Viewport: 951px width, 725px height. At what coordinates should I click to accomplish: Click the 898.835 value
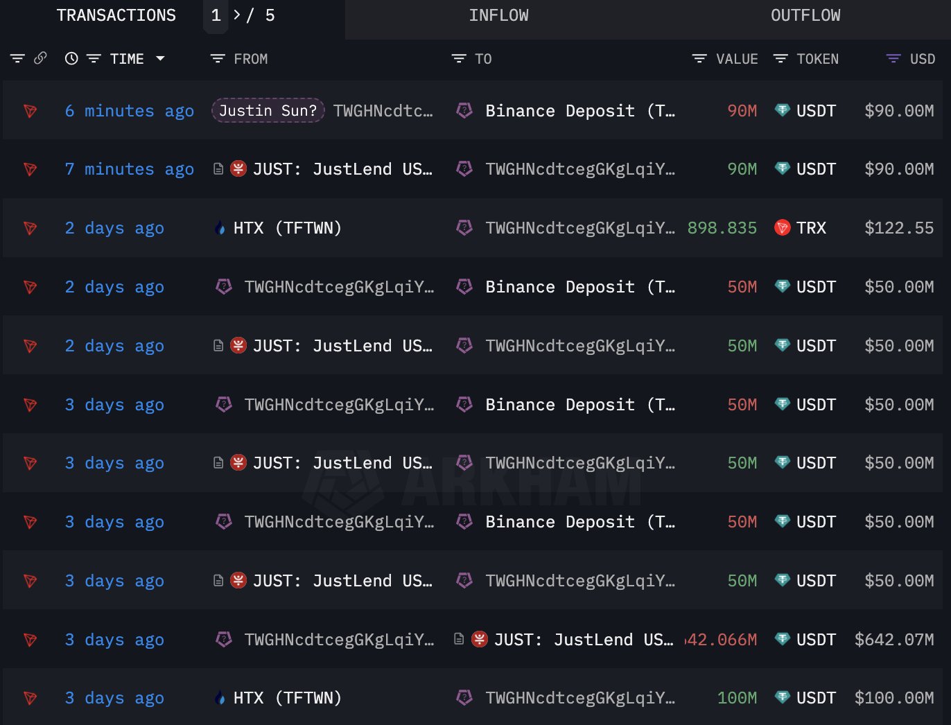coord(722,228)
